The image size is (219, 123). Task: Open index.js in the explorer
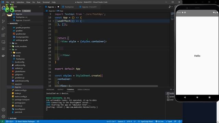(x=18, y=93)
